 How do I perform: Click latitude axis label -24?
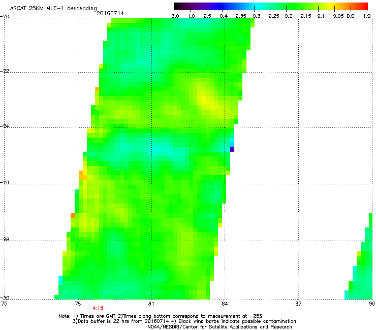click(5, 126)
